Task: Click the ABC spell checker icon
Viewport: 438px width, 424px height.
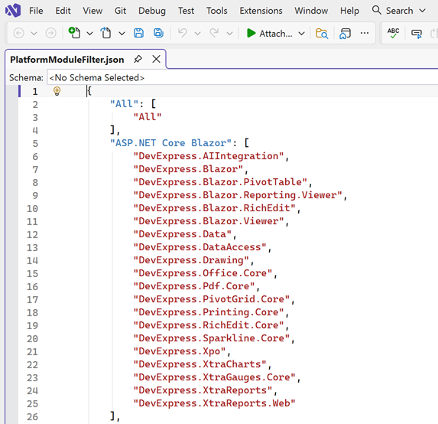Action: pos(393,33)
